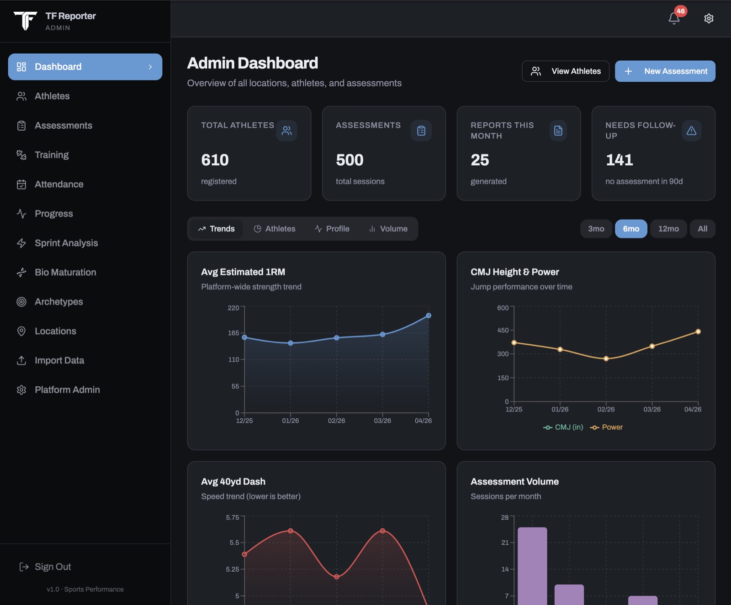The width and height of the screenshot is (731, 605).
Task: Open the Import Data page
Action: tap(85, 361)
